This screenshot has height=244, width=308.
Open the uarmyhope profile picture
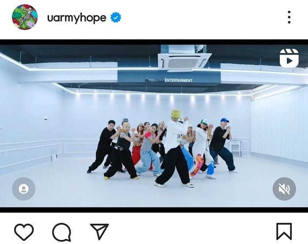point(25,17)
